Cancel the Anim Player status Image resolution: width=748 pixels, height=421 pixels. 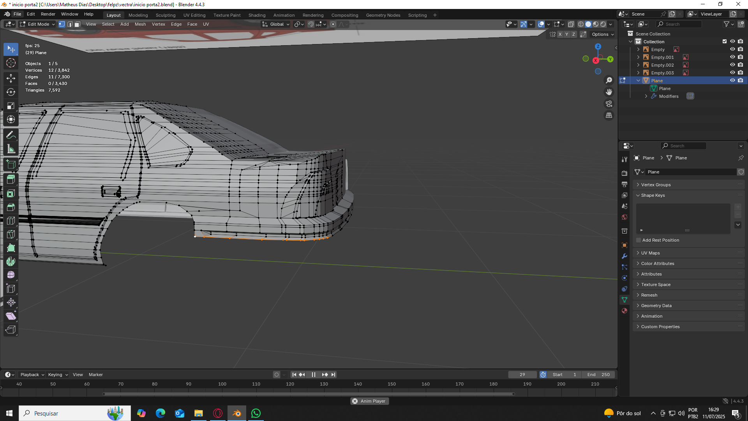[355, 401]
